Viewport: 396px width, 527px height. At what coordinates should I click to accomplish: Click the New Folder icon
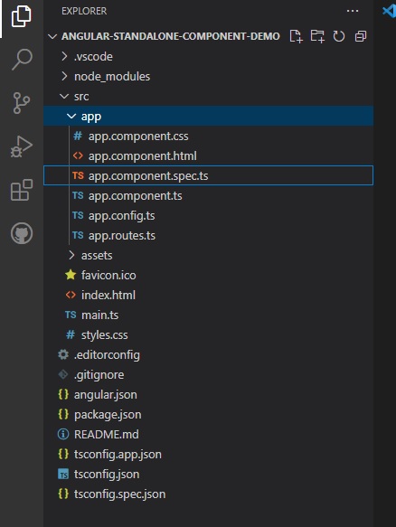[317, 36]
